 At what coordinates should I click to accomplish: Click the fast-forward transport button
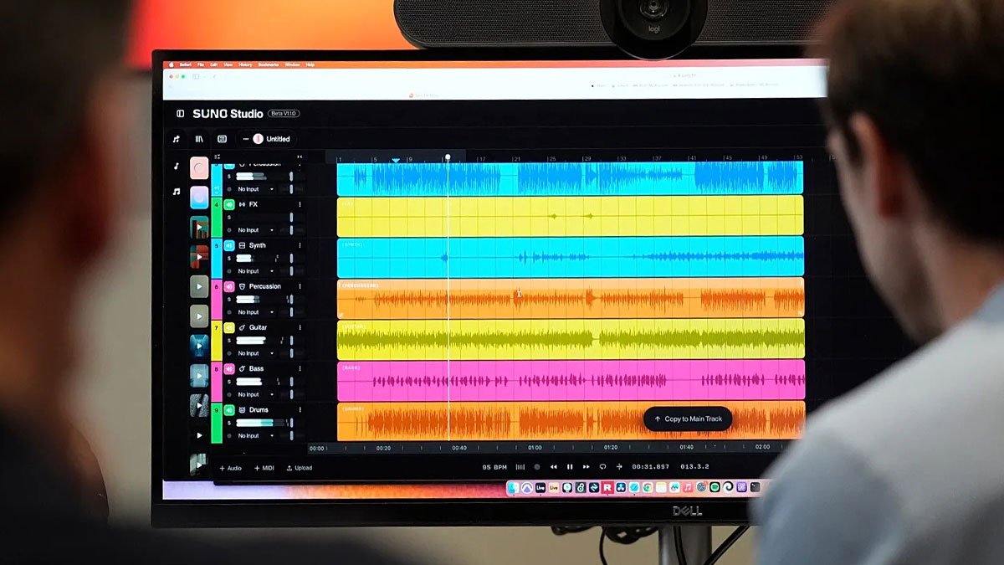(587, 467)
